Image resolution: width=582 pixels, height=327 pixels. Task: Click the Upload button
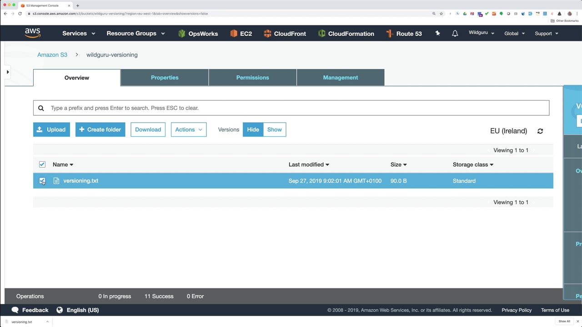pyautogui.click(x=51, y=129)
